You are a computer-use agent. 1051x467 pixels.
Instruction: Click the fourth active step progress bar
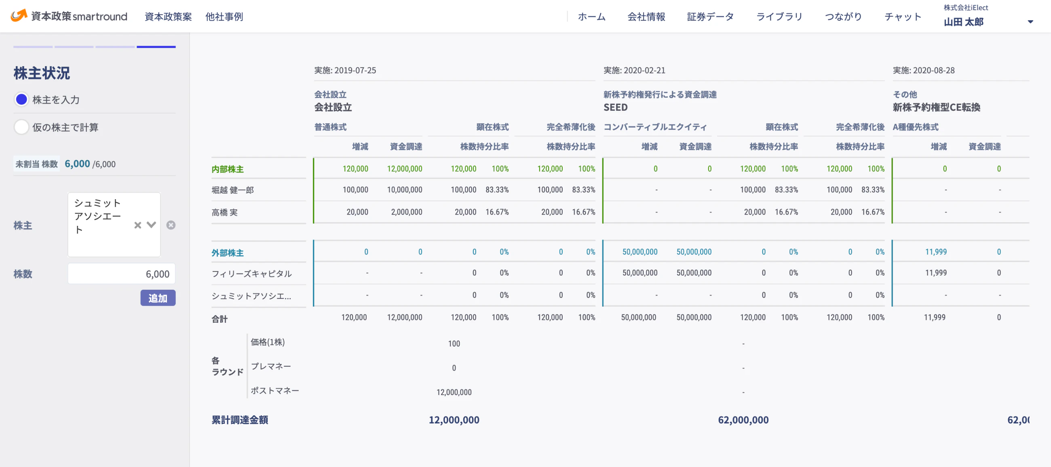[156, 47]
